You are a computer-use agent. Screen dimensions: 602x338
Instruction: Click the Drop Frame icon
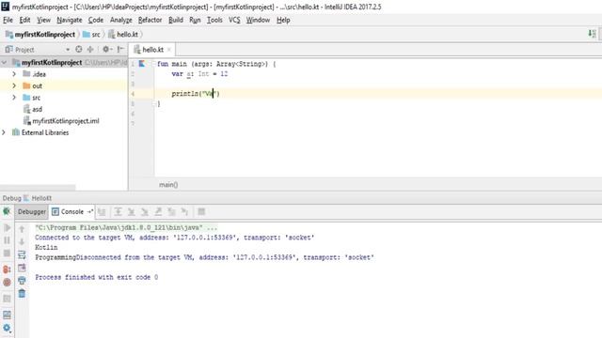[171, 211]
